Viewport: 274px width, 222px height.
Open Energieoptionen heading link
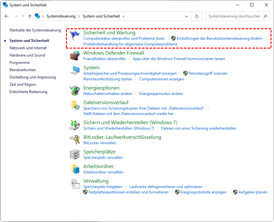click(101, 88)
